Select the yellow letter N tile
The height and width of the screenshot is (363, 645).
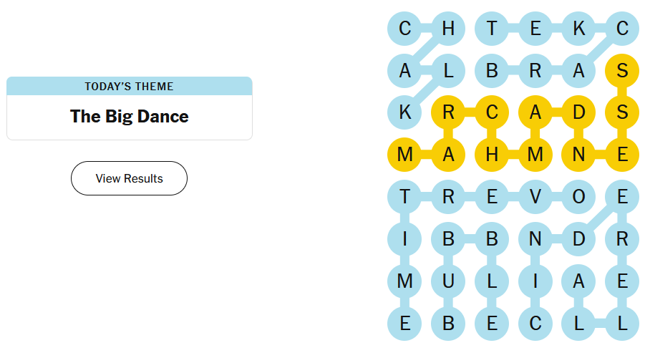point(578,155)
